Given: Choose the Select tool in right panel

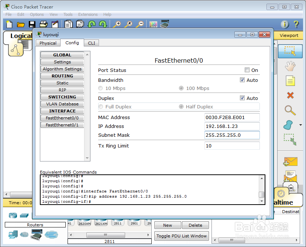Looking at the screenshot, I should 290,51.
